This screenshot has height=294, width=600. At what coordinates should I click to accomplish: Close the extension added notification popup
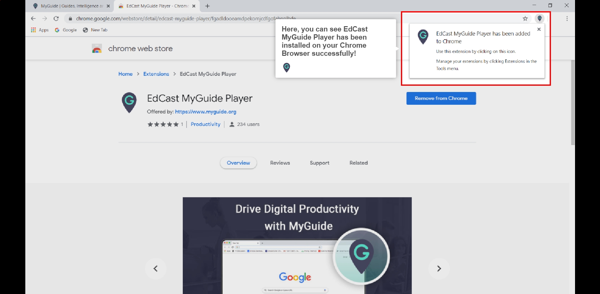pyautogui.click(x=539, y=29)
